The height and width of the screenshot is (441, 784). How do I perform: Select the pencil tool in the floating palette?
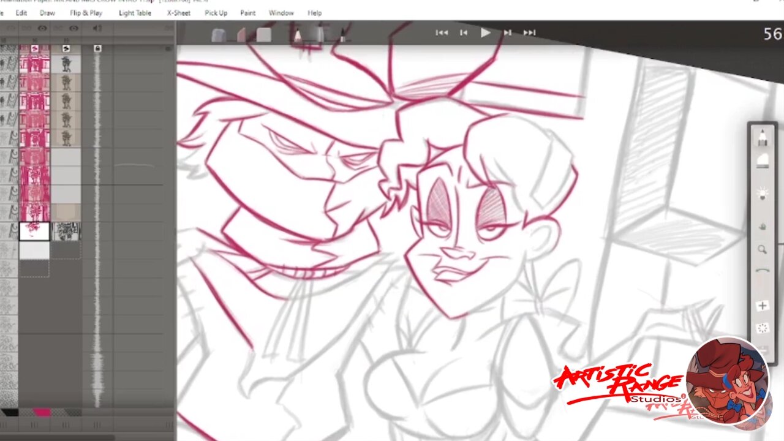763,138
